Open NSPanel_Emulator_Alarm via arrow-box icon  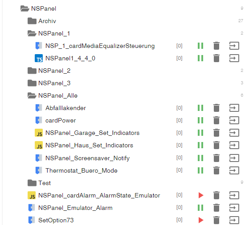tap(234, 208)
